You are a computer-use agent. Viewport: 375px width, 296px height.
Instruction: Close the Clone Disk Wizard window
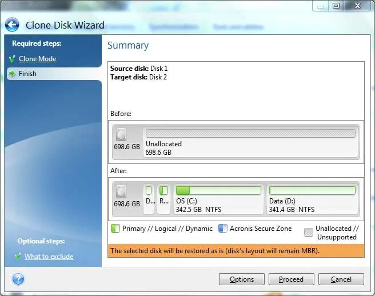357,6
